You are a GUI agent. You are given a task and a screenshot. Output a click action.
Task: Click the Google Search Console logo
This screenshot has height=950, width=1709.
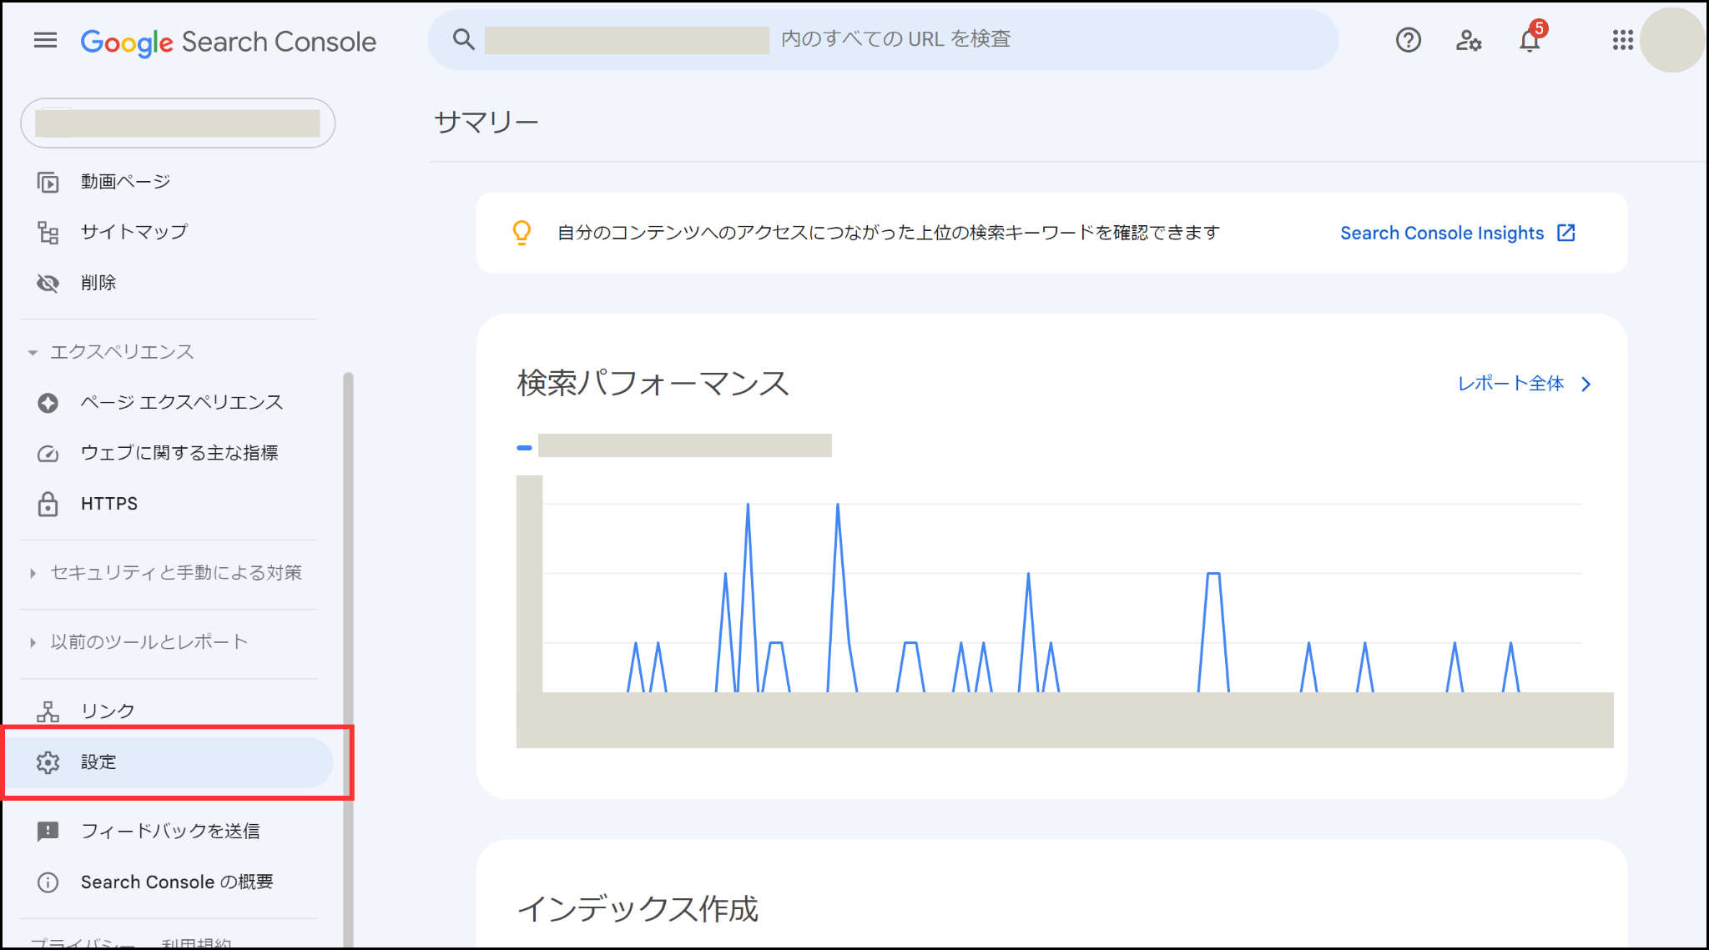point(228,42)
